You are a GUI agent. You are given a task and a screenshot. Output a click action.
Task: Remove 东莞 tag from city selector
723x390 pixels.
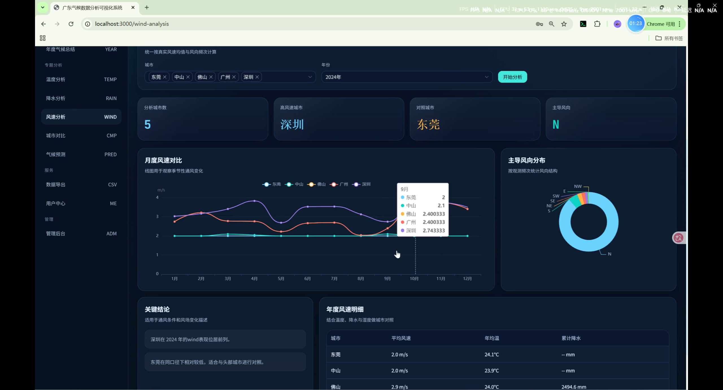(x=165, y=77)
